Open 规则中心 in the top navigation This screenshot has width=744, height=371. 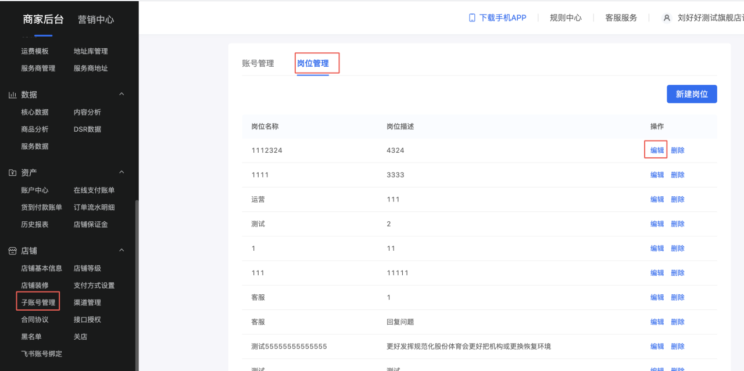tap(566, 17)
